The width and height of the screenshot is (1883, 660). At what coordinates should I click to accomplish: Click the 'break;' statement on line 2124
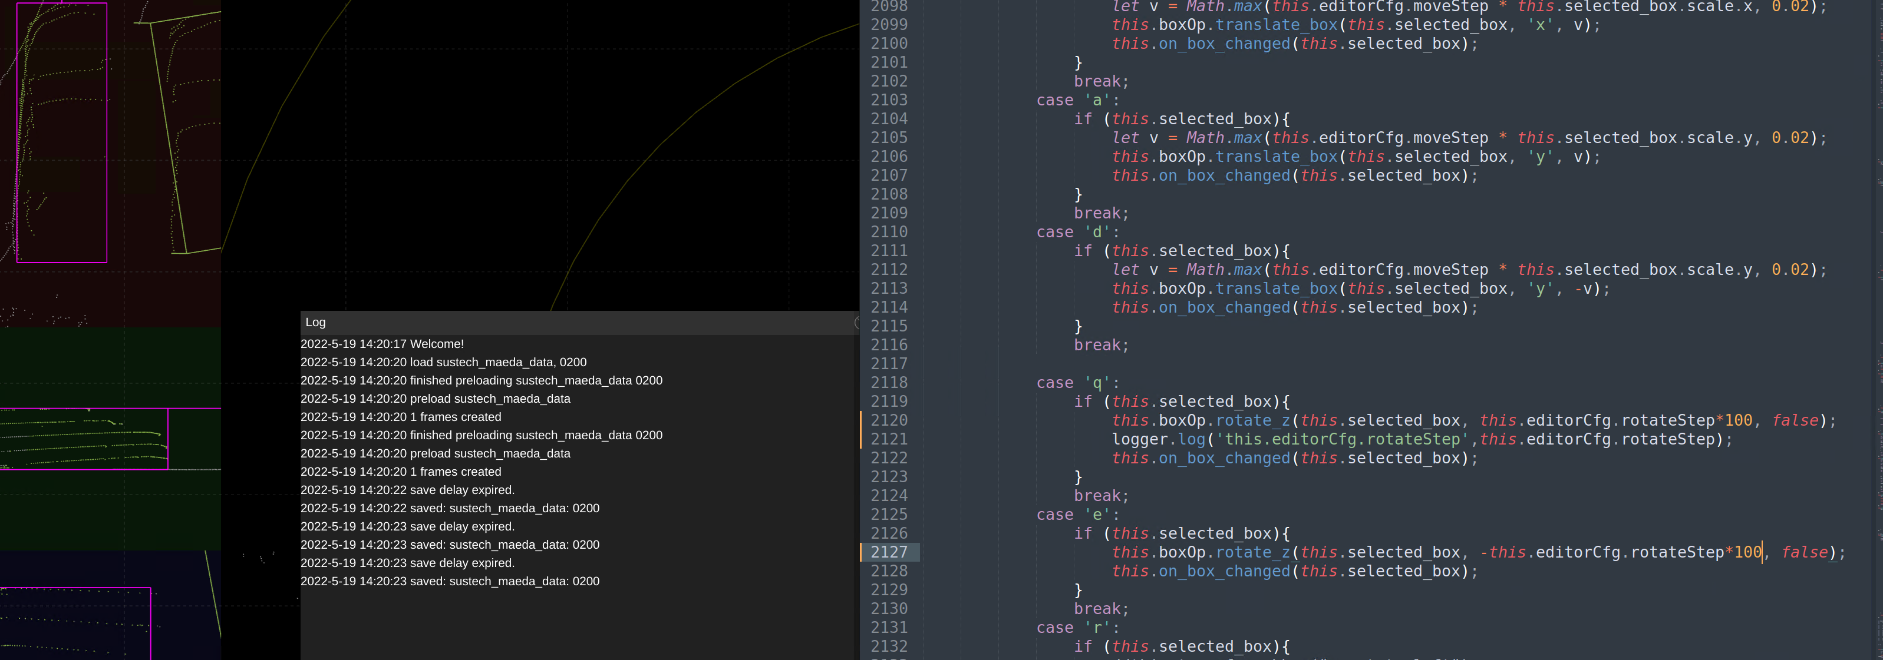tap(1101, 496)
